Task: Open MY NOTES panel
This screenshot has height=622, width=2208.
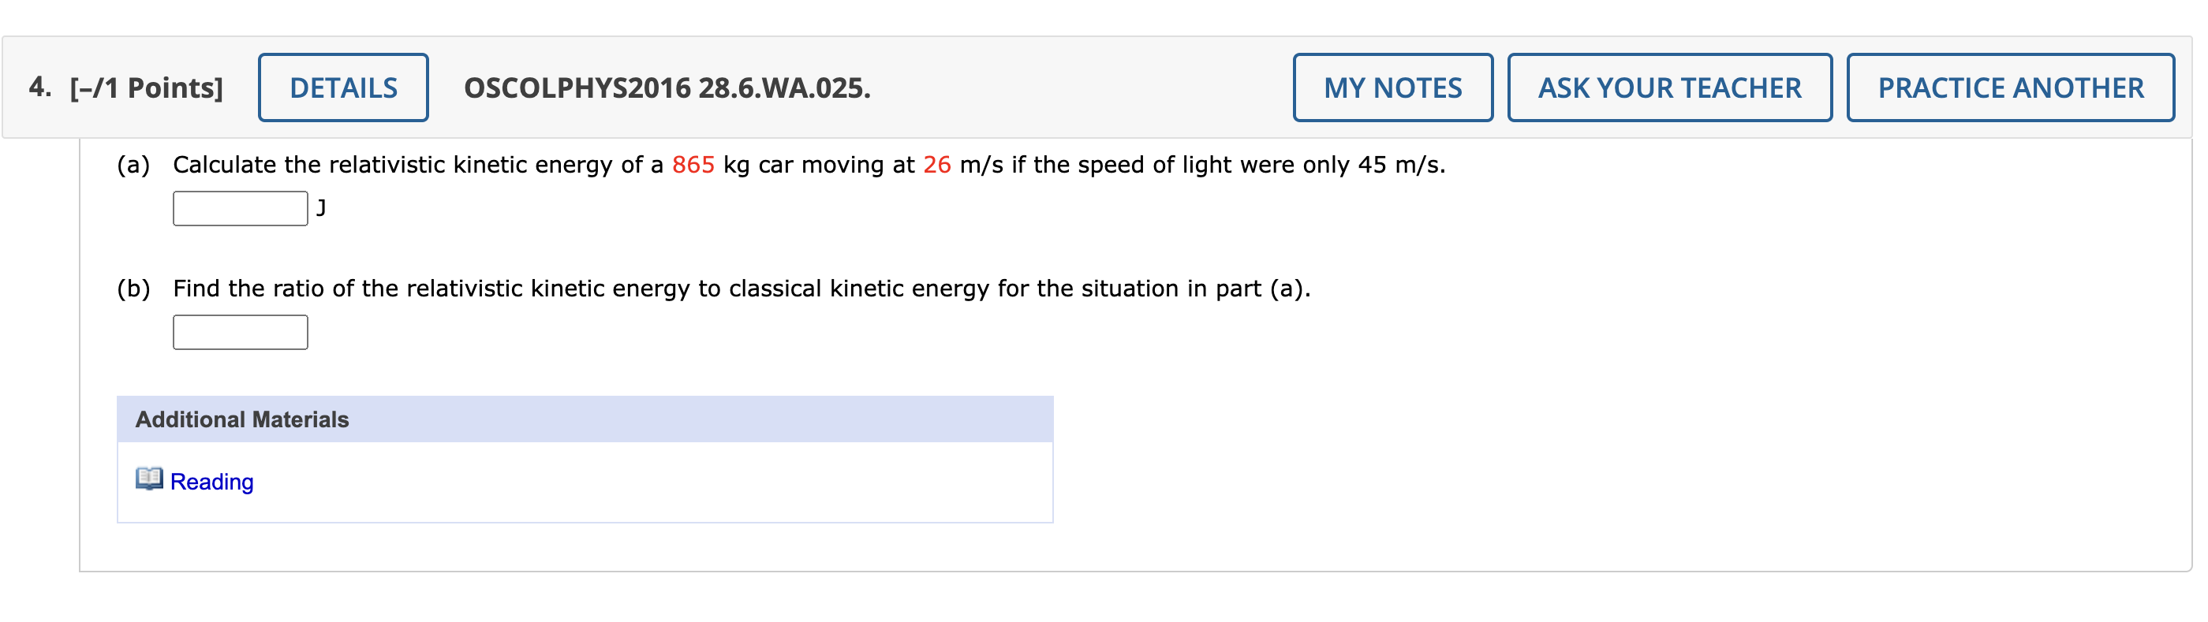Action: click(1392, 87)
